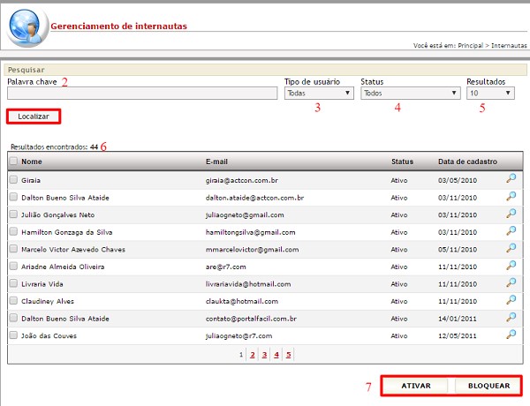Tick the João das Couves checkbox
The width and height of the screenshot is (530, 406).
coord(13,335)
